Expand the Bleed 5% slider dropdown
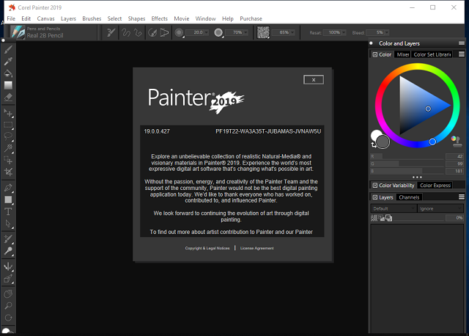This screenshot has width=469, height=336. point(387,32)
